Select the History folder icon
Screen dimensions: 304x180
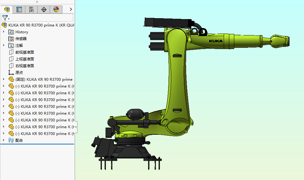pos(11,32)
